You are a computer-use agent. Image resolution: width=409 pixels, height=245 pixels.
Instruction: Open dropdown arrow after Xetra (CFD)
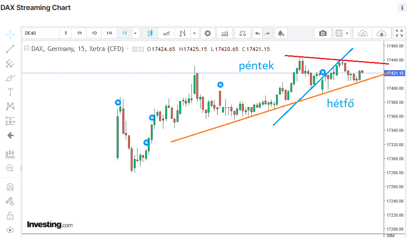pyautogui.click(x=127, y=49)
